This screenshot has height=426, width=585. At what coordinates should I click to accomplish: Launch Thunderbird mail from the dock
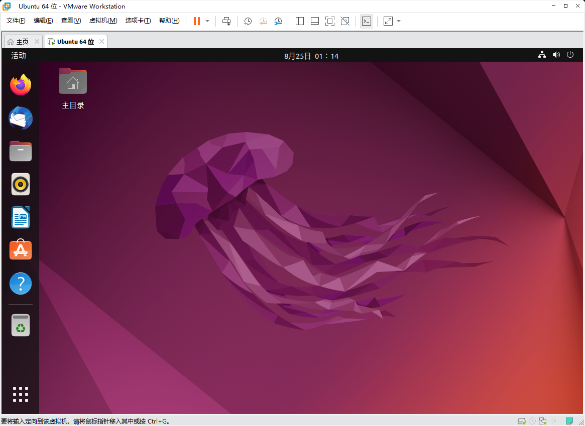[21, 118]
